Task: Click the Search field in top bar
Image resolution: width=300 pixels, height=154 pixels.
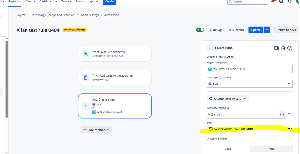Action: (248, 2)
